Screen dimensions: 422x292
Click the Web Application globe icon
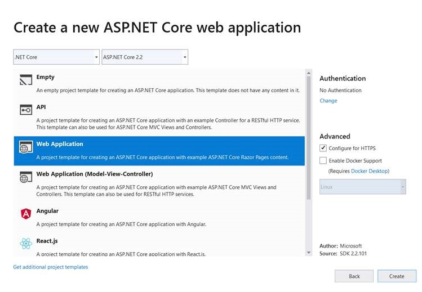pos(26,147)
